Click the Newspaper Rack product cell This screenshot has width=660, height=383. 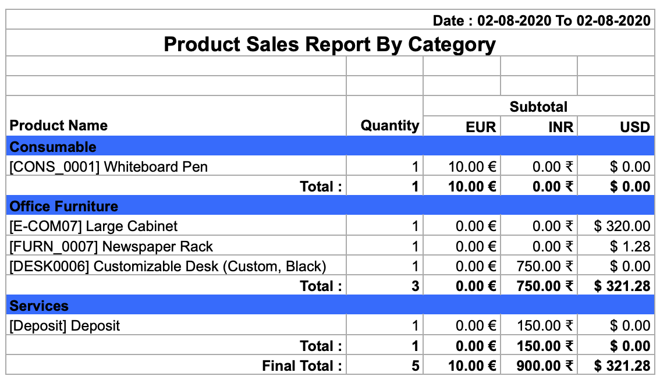pyautogui.click(x=176, y=246)
